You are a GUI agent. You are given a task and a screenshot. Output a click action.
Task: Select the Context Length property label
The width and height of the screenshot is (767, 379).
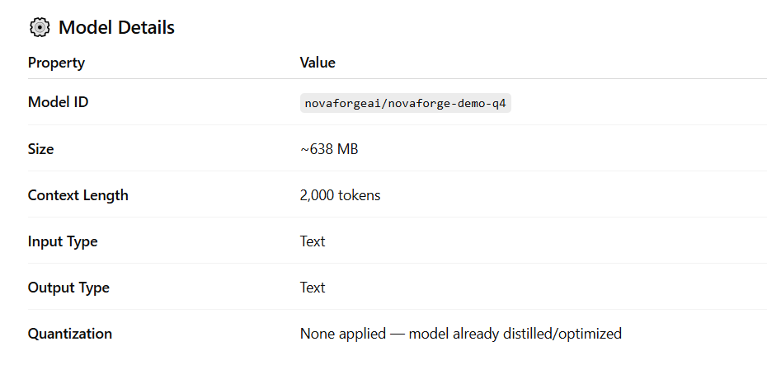tap(78, 195)
